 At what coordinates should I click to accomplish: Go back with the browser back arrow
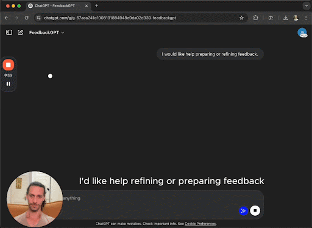point(7,18)
